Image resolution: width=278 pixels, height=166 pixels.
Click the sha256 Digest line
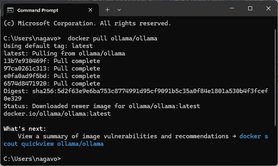coord(135,91)
